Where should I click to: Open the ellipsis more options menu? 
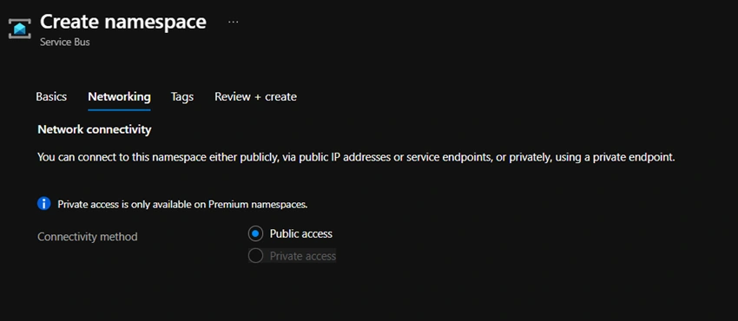pos(233,22)
